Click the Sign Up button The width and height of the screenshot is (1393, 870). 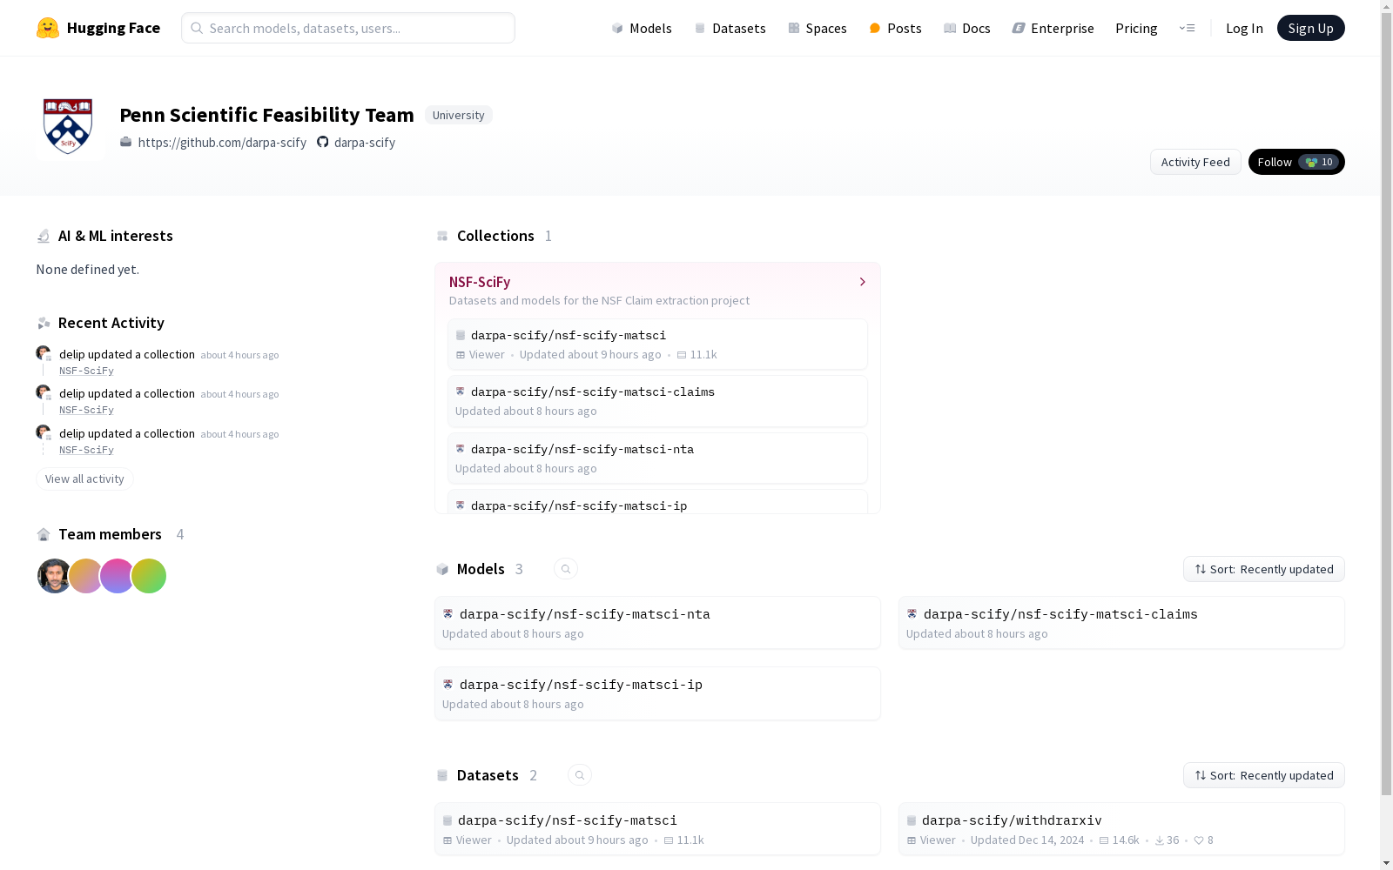point(1310,28)
